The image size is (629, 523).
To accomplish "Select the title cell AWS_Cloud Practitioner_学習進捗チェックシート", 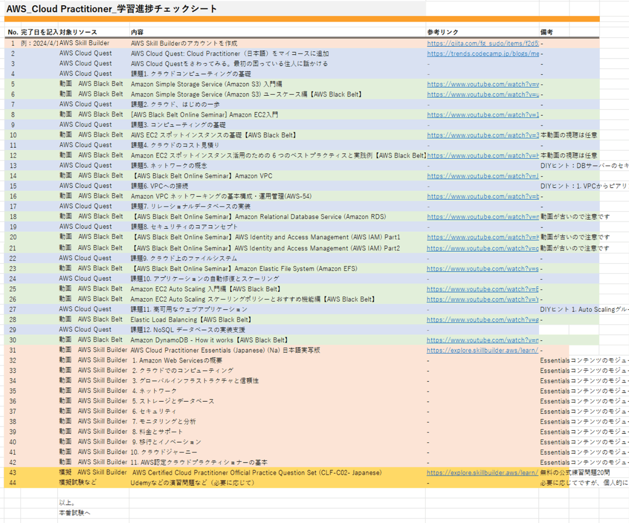I will 112,9.
